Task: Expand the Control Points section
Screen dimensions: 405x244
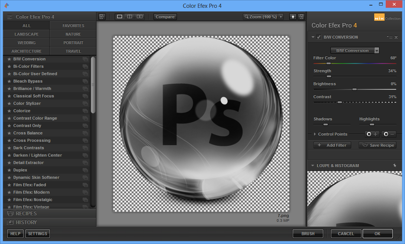Action: coord(315,134)
